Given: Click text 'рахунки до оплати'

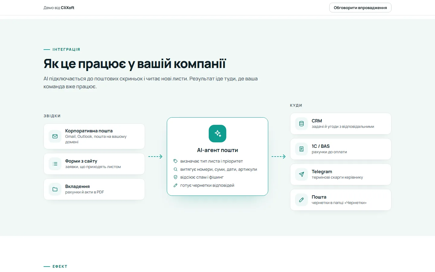Looking at the screenshot, I should (329, 152).
